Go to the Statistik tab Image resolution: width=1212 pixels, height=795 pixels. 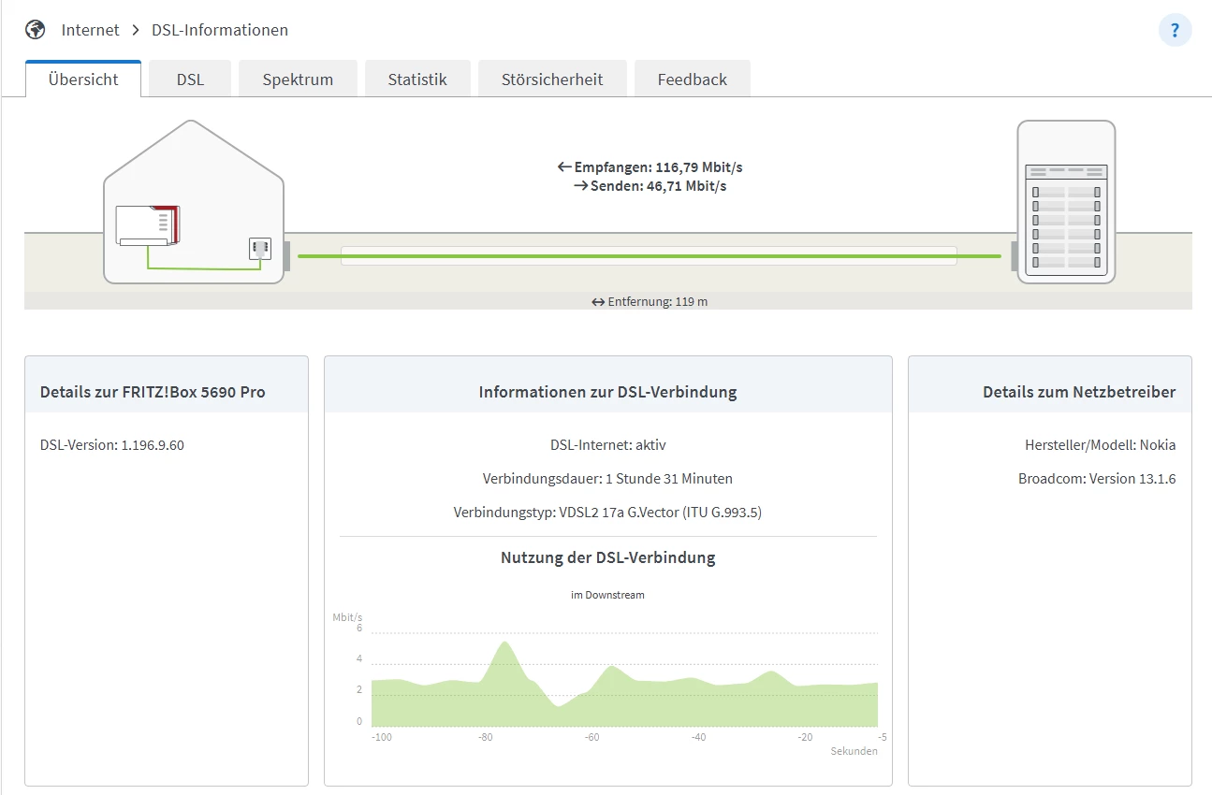(x=417, y=79)
